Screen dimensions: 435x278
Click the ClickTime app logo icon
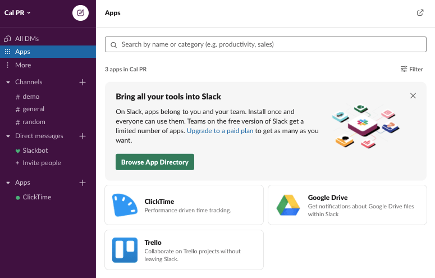(x=125, y=205)
